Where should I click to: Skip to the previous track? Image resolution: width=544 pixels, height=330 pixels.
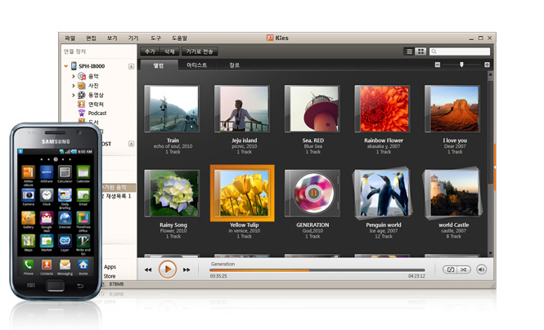click(148, 270)
